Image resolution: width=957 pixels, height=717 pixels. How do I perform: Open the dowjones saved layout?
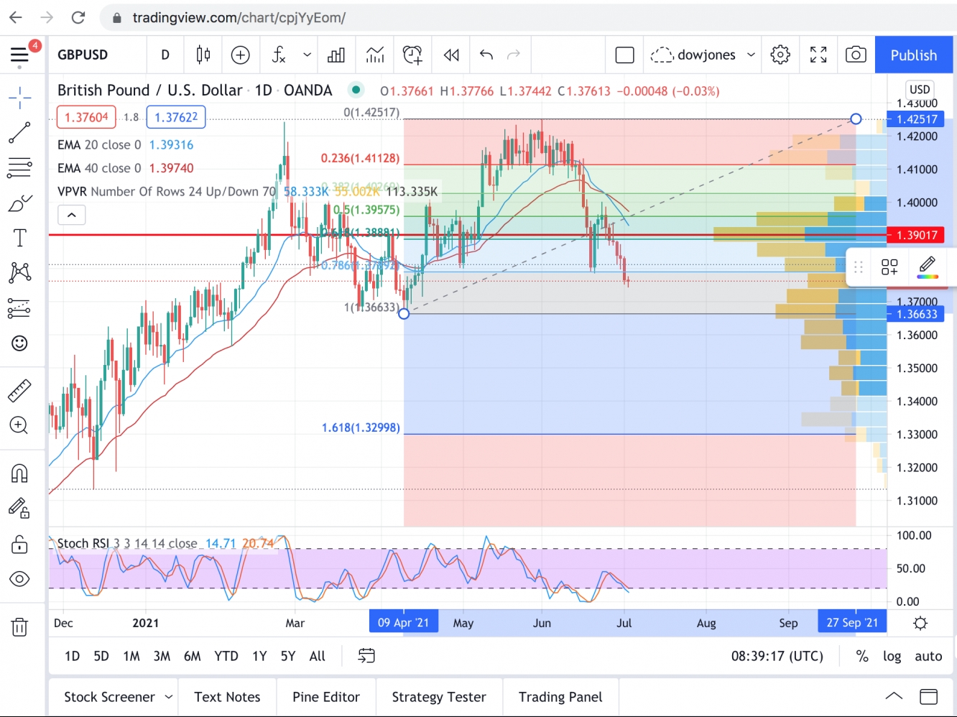pos(693,55)
